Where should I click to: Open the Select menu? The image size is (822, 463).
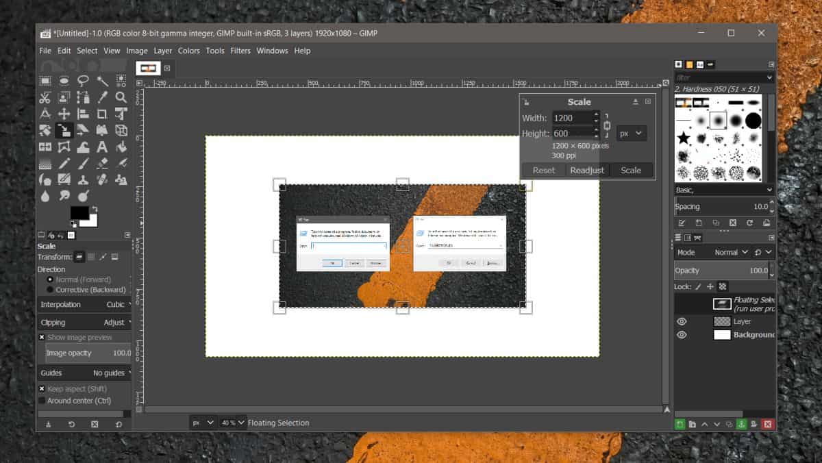click(x=87, y=51)
